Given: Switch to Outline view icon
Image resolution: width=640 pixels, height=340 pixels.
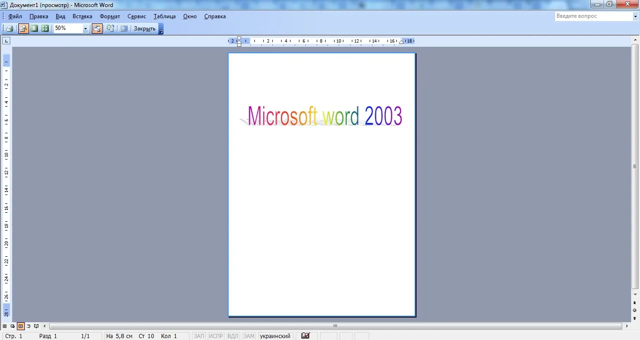Looking at the screenshot, I should (29, 326).
